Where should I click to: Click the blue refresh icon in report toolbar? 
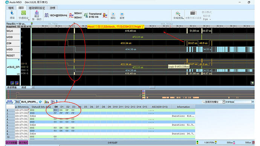tap(40, 102)
